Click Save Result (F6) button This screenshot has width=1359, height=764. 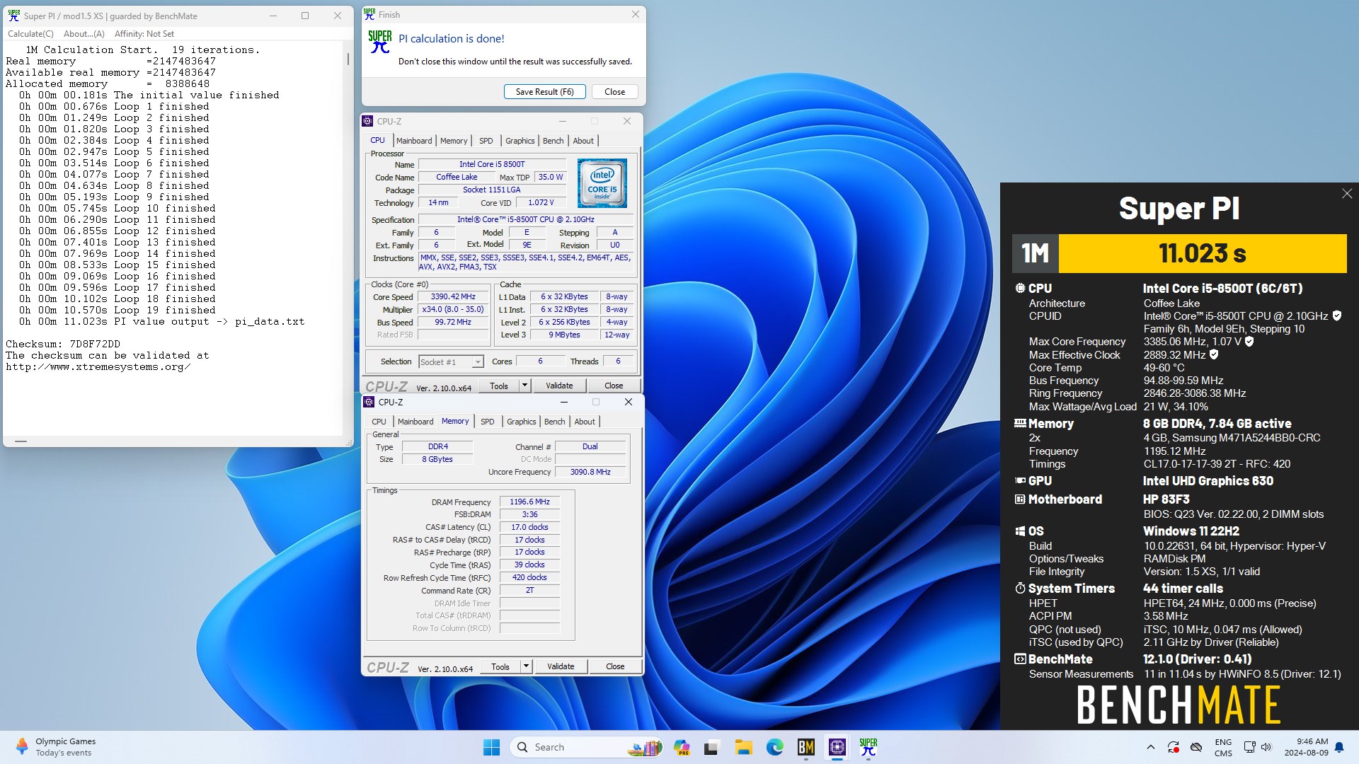(545, 92)
